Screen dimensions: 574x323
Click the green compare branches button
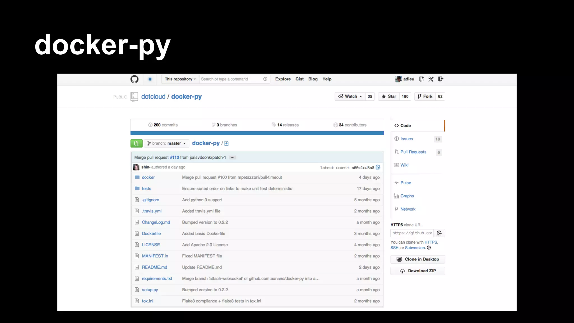click(x=136, y=144)
